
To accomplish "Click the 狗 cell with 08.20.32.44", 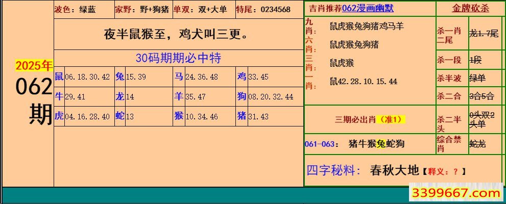I will pyautogui.click(x=265, y=96).
